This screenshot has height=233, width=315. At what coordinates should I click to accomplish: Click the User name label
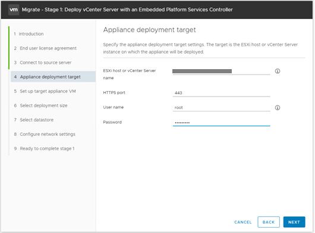[x=114, y=107]
